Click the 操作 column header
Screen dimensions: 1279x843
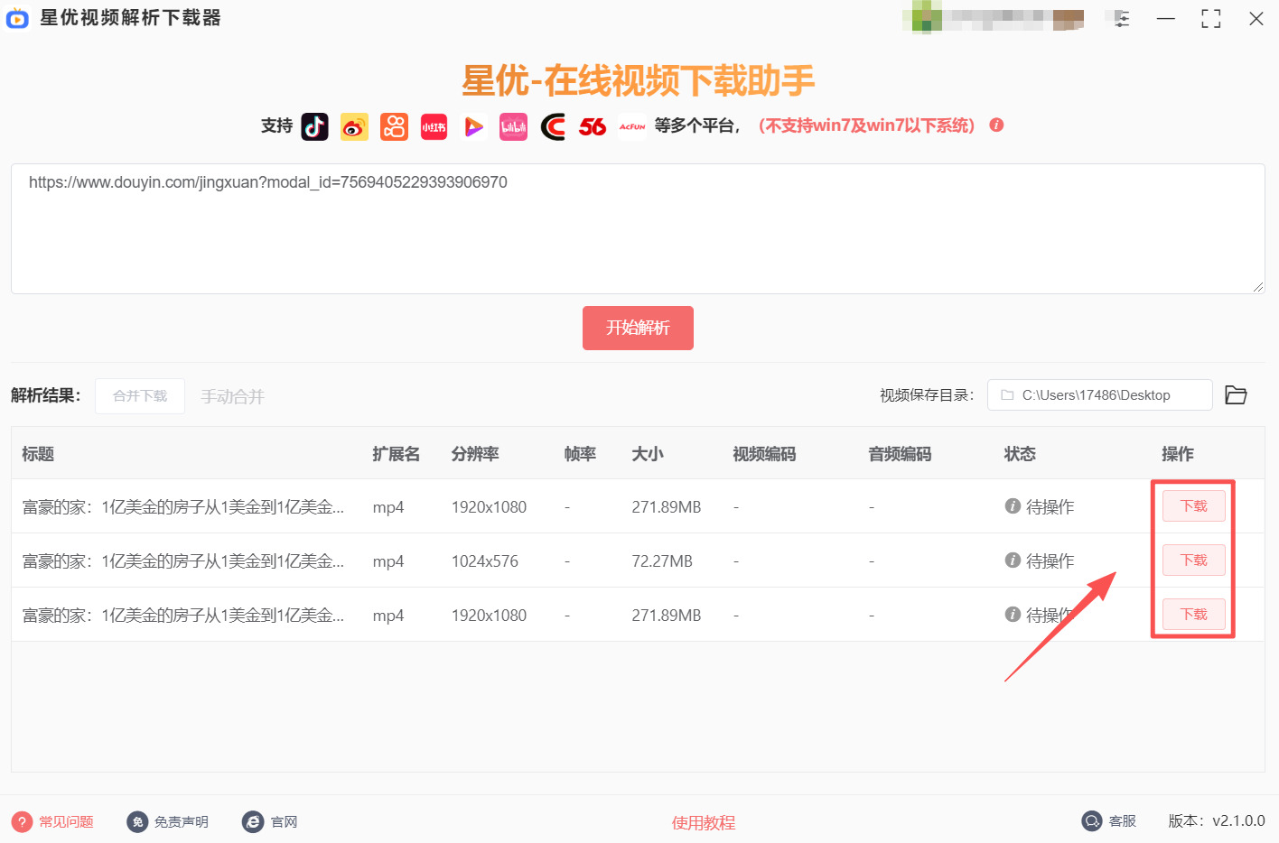1178,454
